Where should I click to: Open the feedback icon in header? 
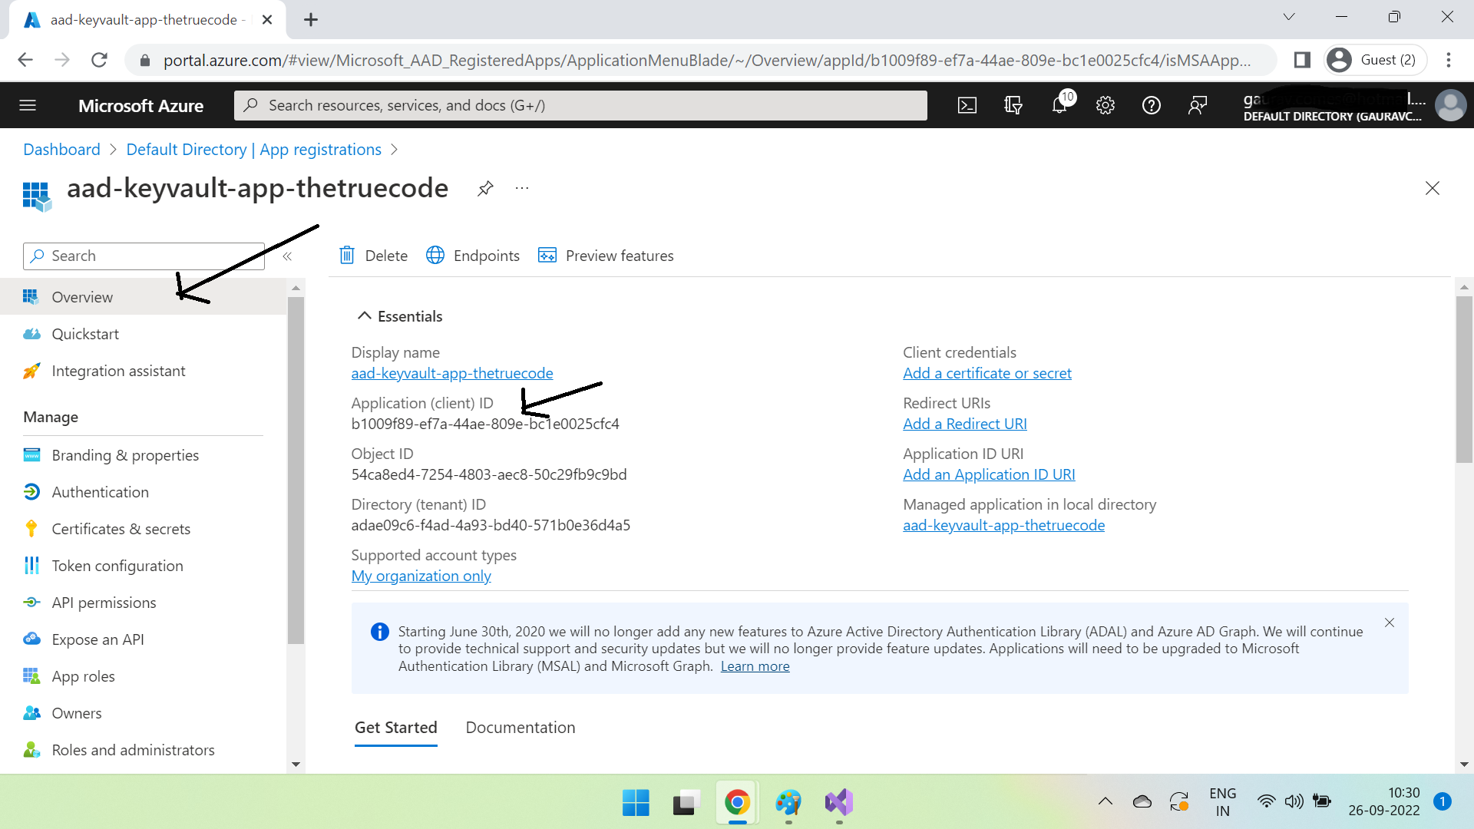click(1198, 105)
